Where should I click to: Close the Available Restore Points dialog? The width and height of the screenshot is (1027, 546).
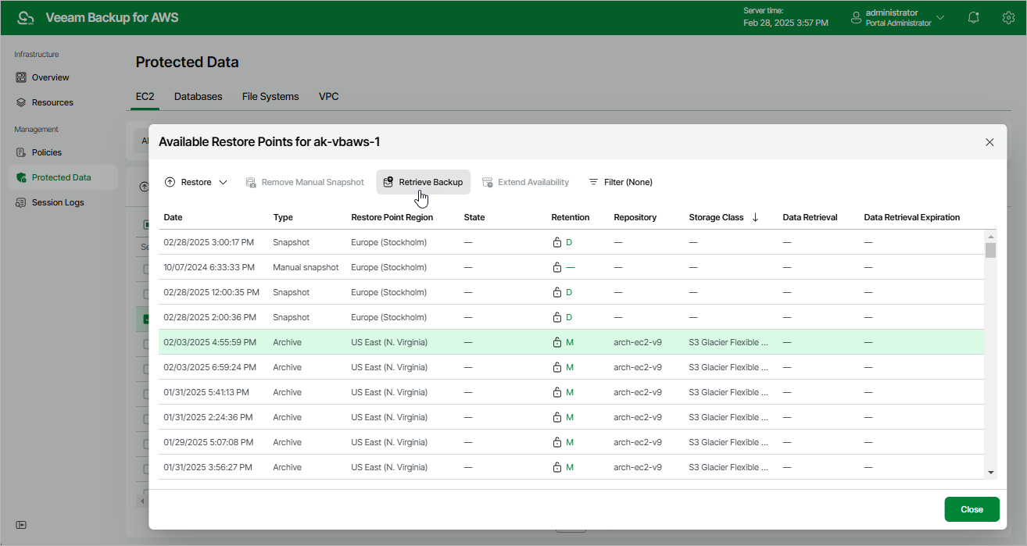pyautogui.click(x=989, y=142)
